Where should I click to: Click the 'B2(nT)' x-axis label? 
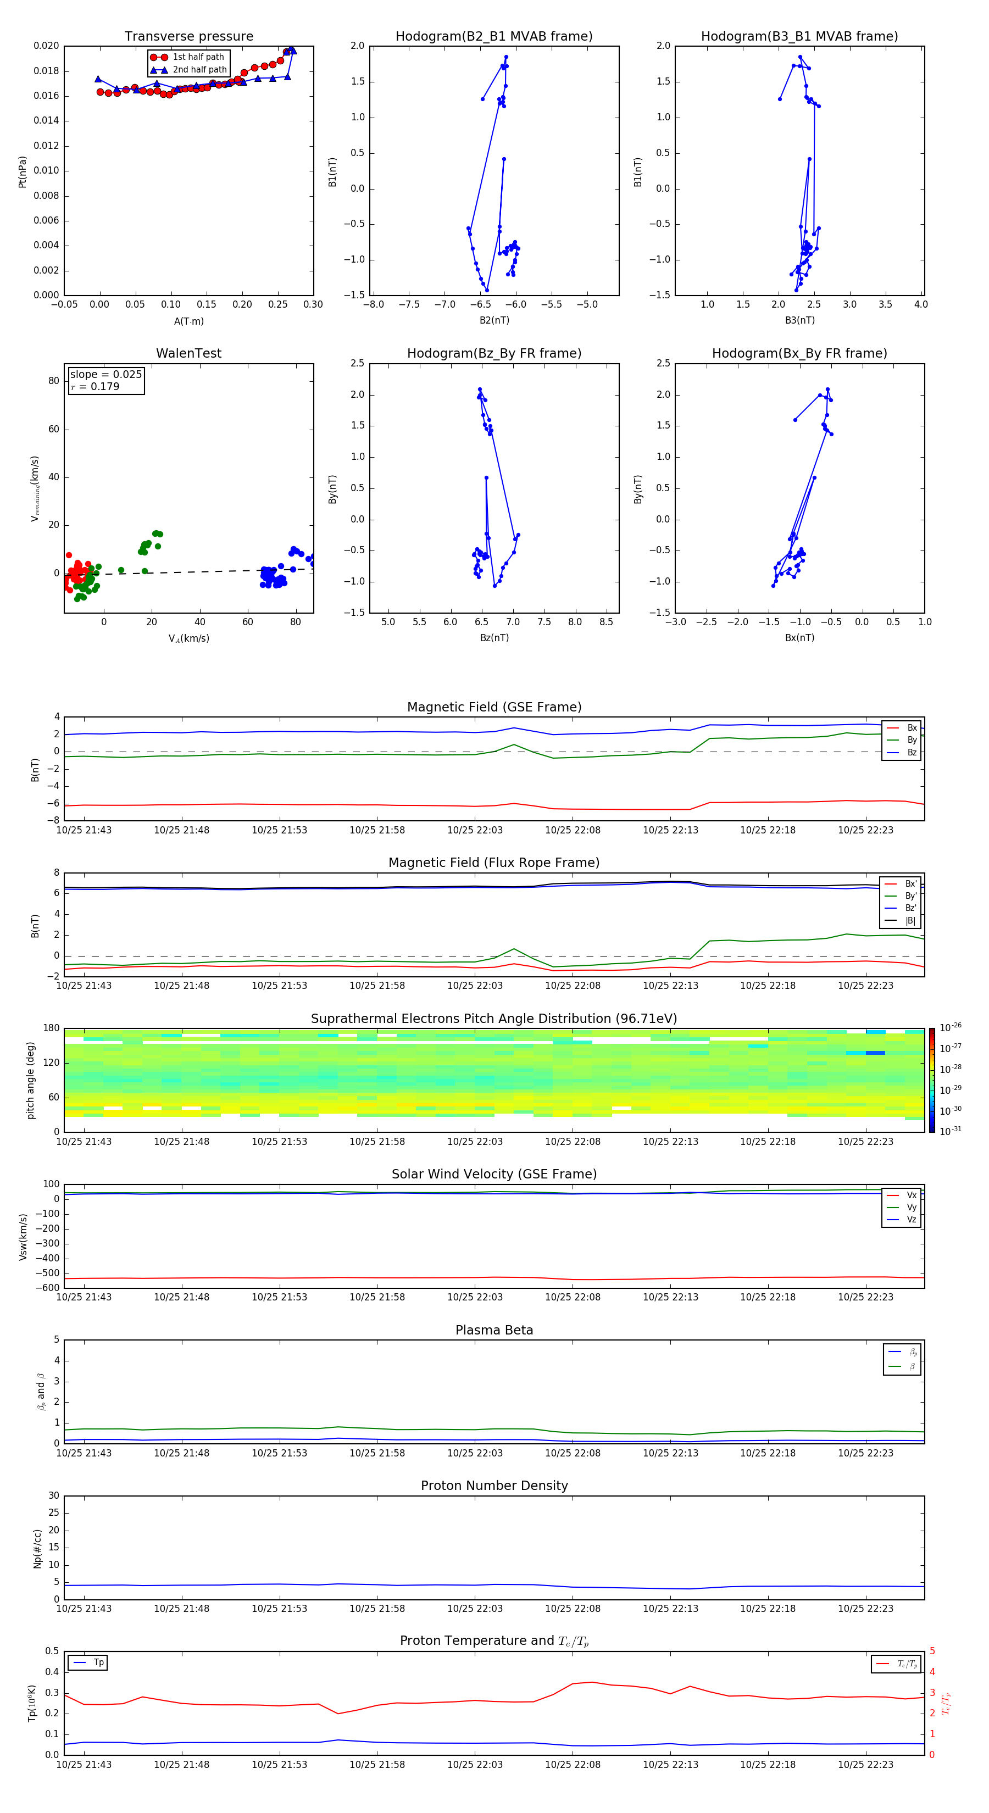[494, 320]
